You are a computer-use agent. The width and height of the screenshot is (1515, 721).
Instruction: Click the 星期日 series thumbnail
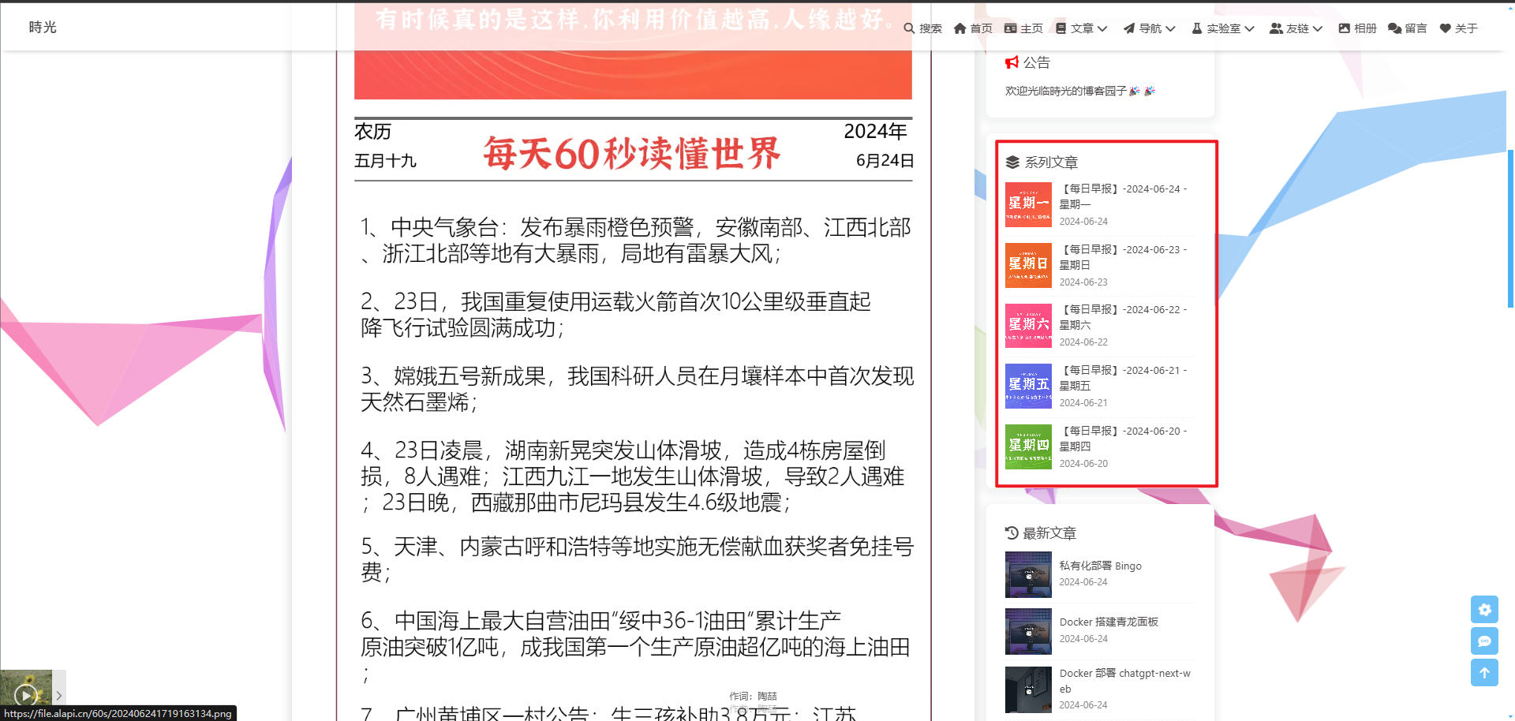[x=1028, y=265]
